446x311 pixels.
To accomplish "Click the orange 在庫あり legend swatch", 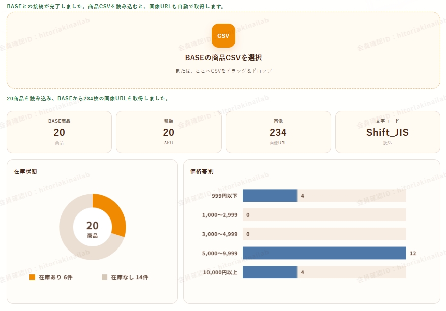I will coord(32,277).
